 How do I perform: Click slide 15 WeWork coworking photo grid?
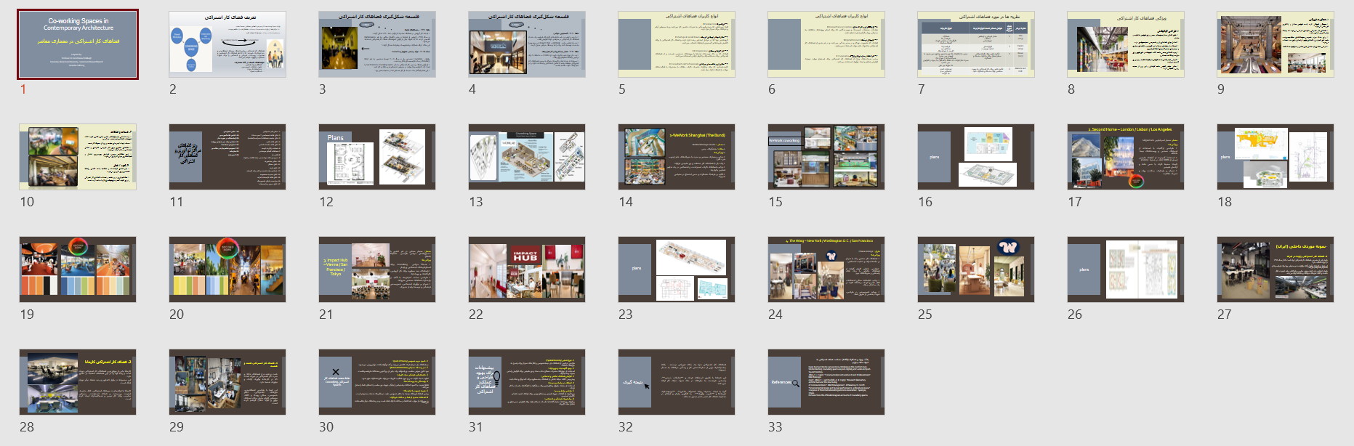coord(826,157)
